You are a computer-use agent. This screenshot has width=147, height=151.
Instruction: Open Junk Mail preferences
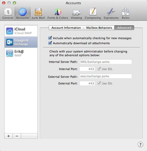[x=38, y=13]
